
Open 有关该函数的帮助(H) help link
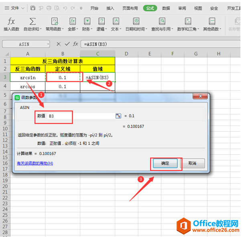[35, 163]
